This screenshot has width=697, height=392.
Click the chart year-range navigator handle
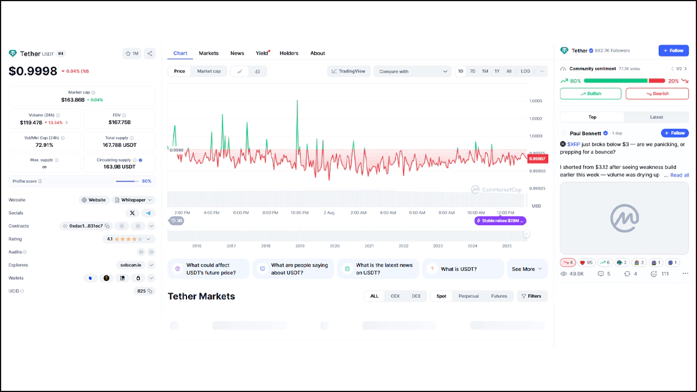tap(526, 235)
